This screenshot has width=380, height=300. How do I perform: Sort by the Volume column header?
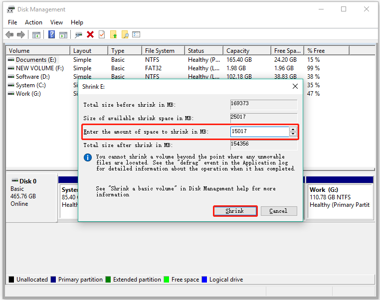(x=38, y=51)
